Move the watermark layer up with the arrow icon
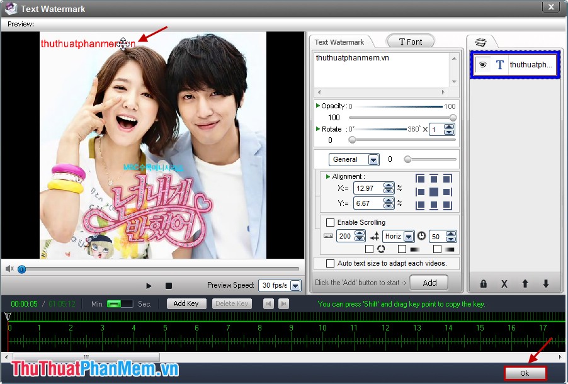The height and width of the screenshot is (384, 568). click(525, 285)
